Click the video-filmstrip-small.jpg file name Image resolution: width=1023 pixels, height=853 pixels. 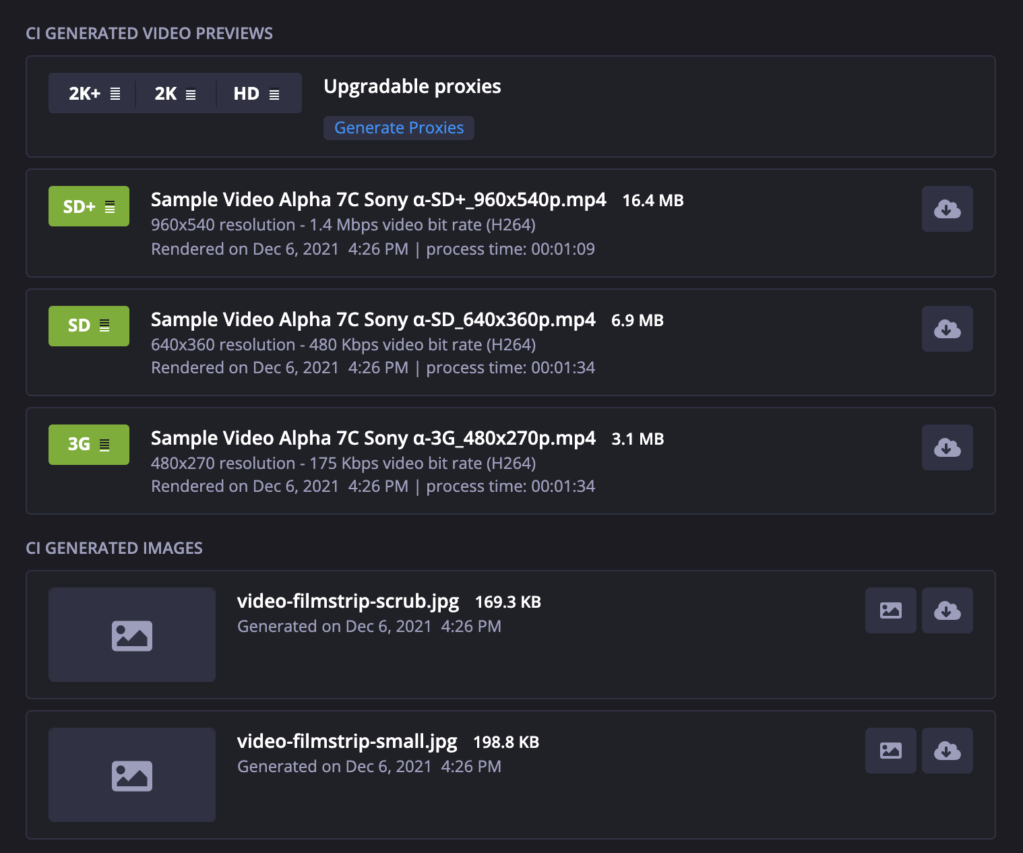click(x=347, y=741)
